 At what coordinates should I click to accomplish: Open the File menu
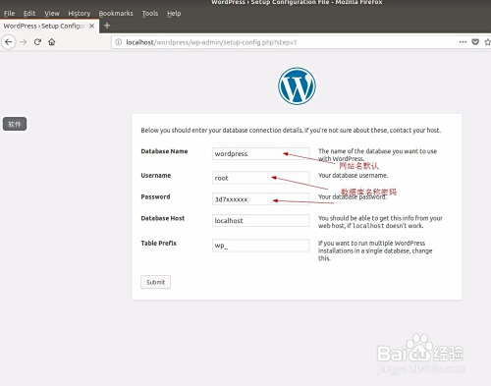click(9, 14)
